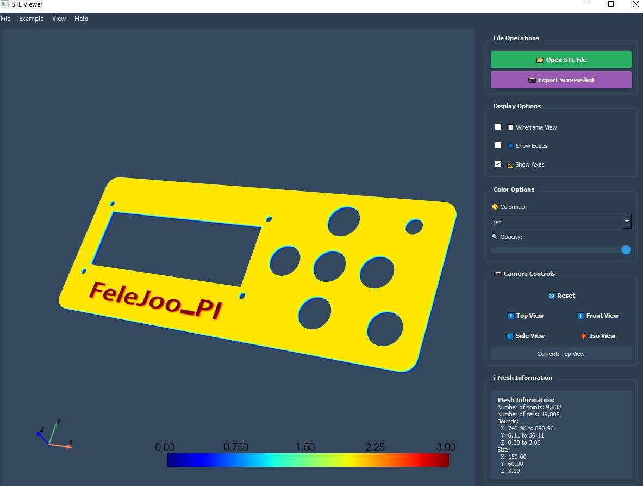Switch to Side View
Image resolution: width=643 pixels, height=486 pixels.
point(525,336)
